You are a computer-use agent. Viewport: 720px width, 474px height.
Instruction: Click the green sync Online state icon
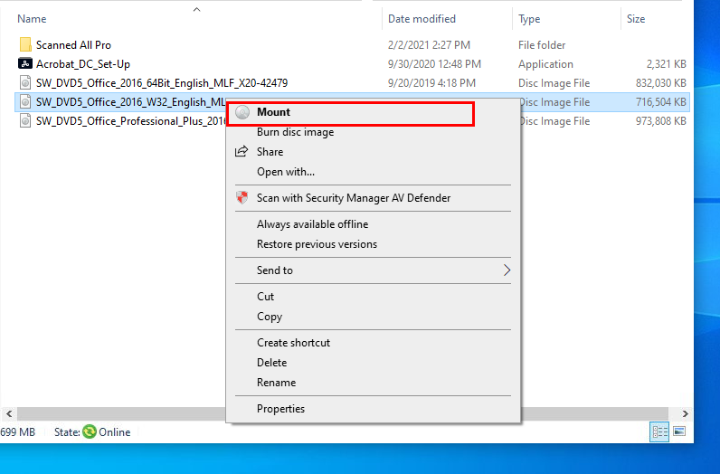tap(90, 431)
